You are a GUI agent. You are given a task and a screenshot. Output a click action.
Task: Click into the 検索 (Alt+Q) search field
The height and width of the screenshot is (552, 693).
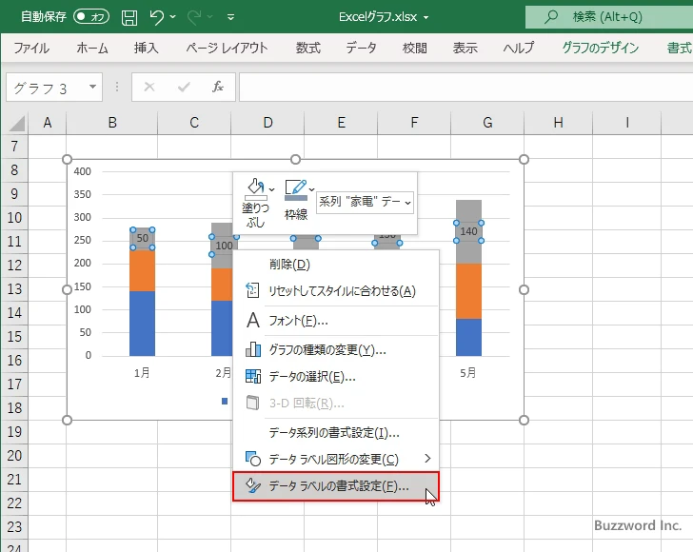pyautogui.click(x=609, y=17)
